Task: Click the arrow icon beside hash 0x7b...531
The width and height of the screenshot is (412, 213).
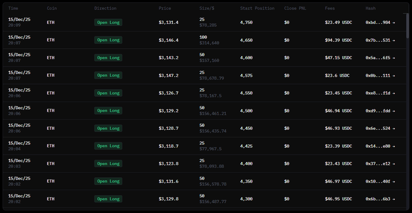Action: pos(393,40)
